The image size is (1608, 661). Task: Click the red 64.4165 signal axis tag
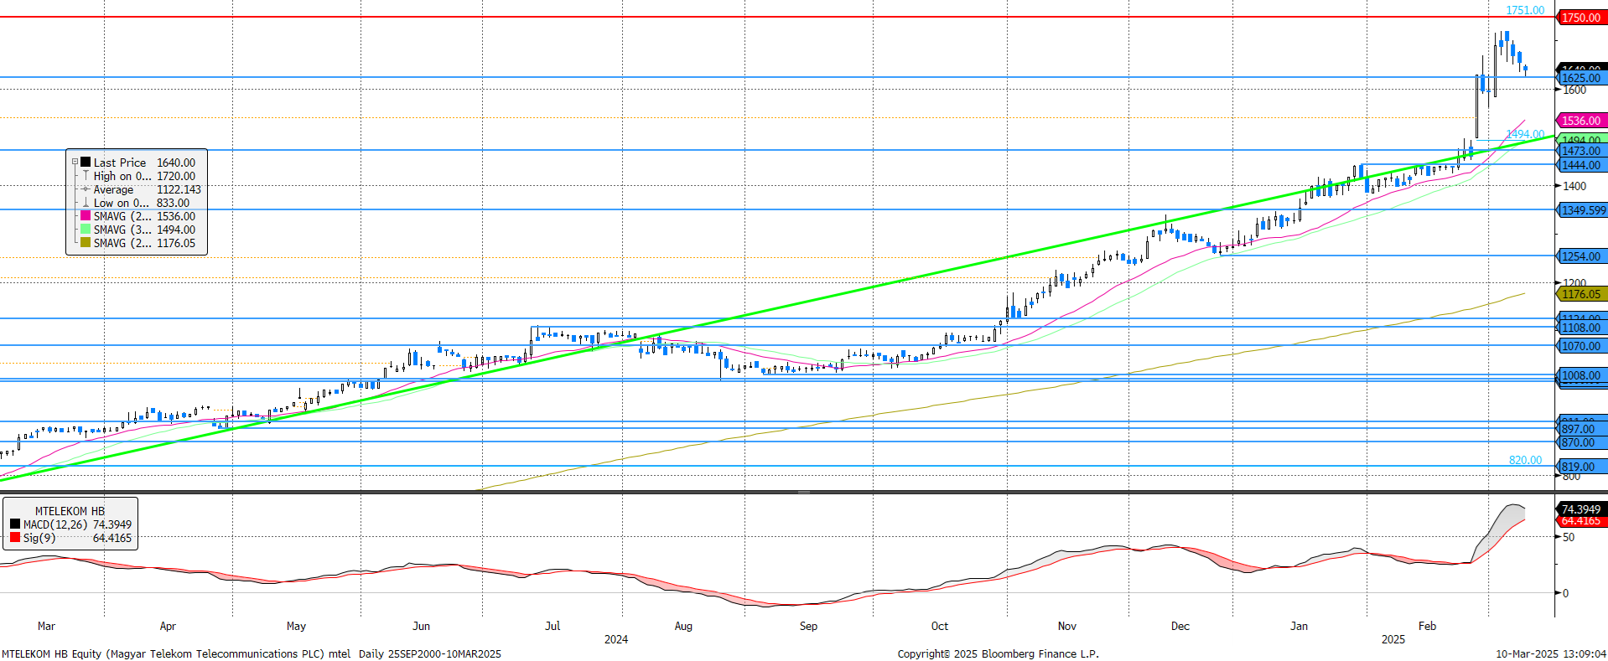(1581, 521)
